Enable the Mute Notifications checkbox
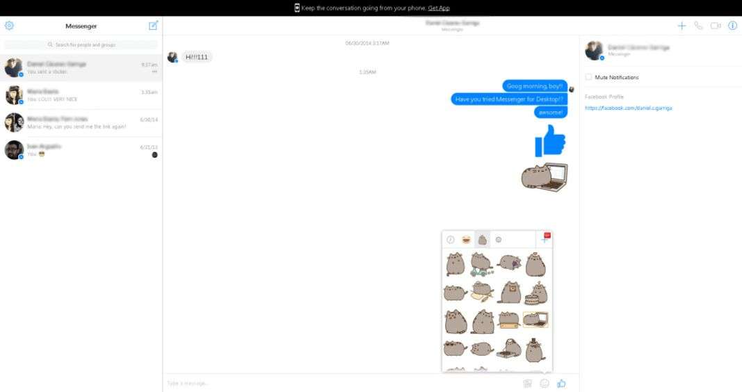The width and height of the screenshot is (742, 392). pos(589,76)
